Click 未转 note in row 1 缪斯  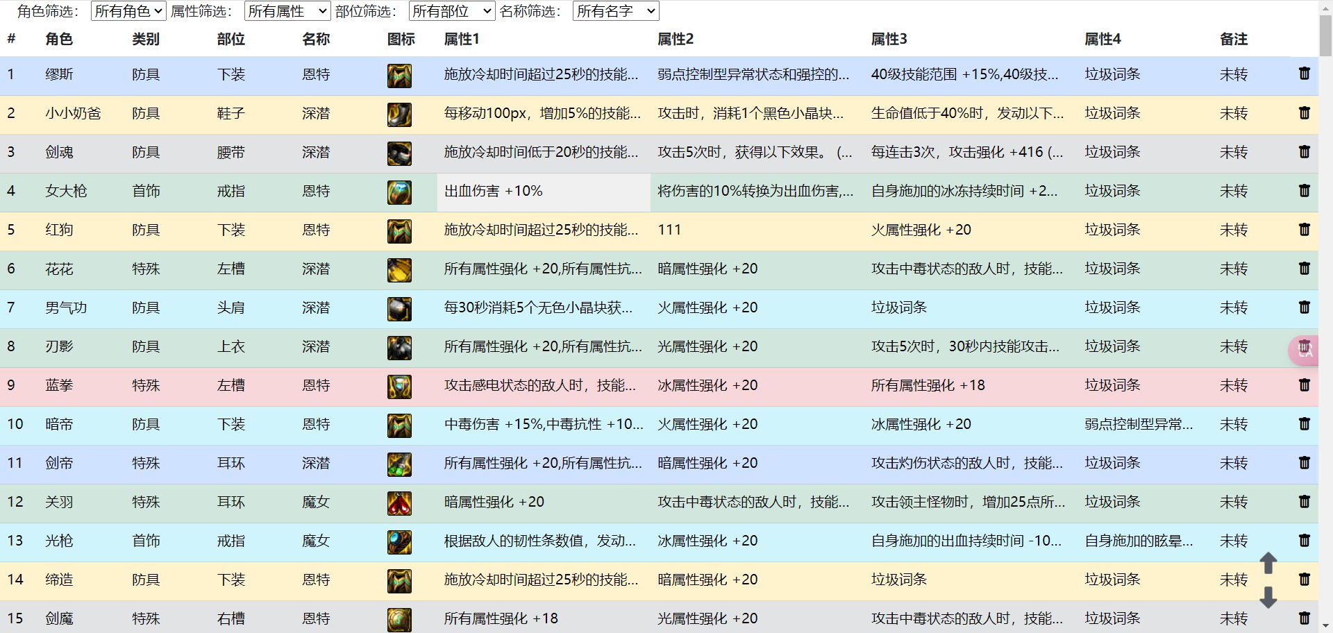click(1234, 74)
